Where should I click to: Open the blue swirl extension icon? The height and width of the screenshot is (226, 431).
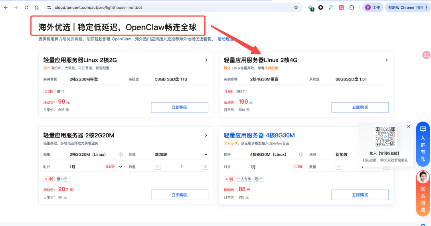click(x=331, y=8)
